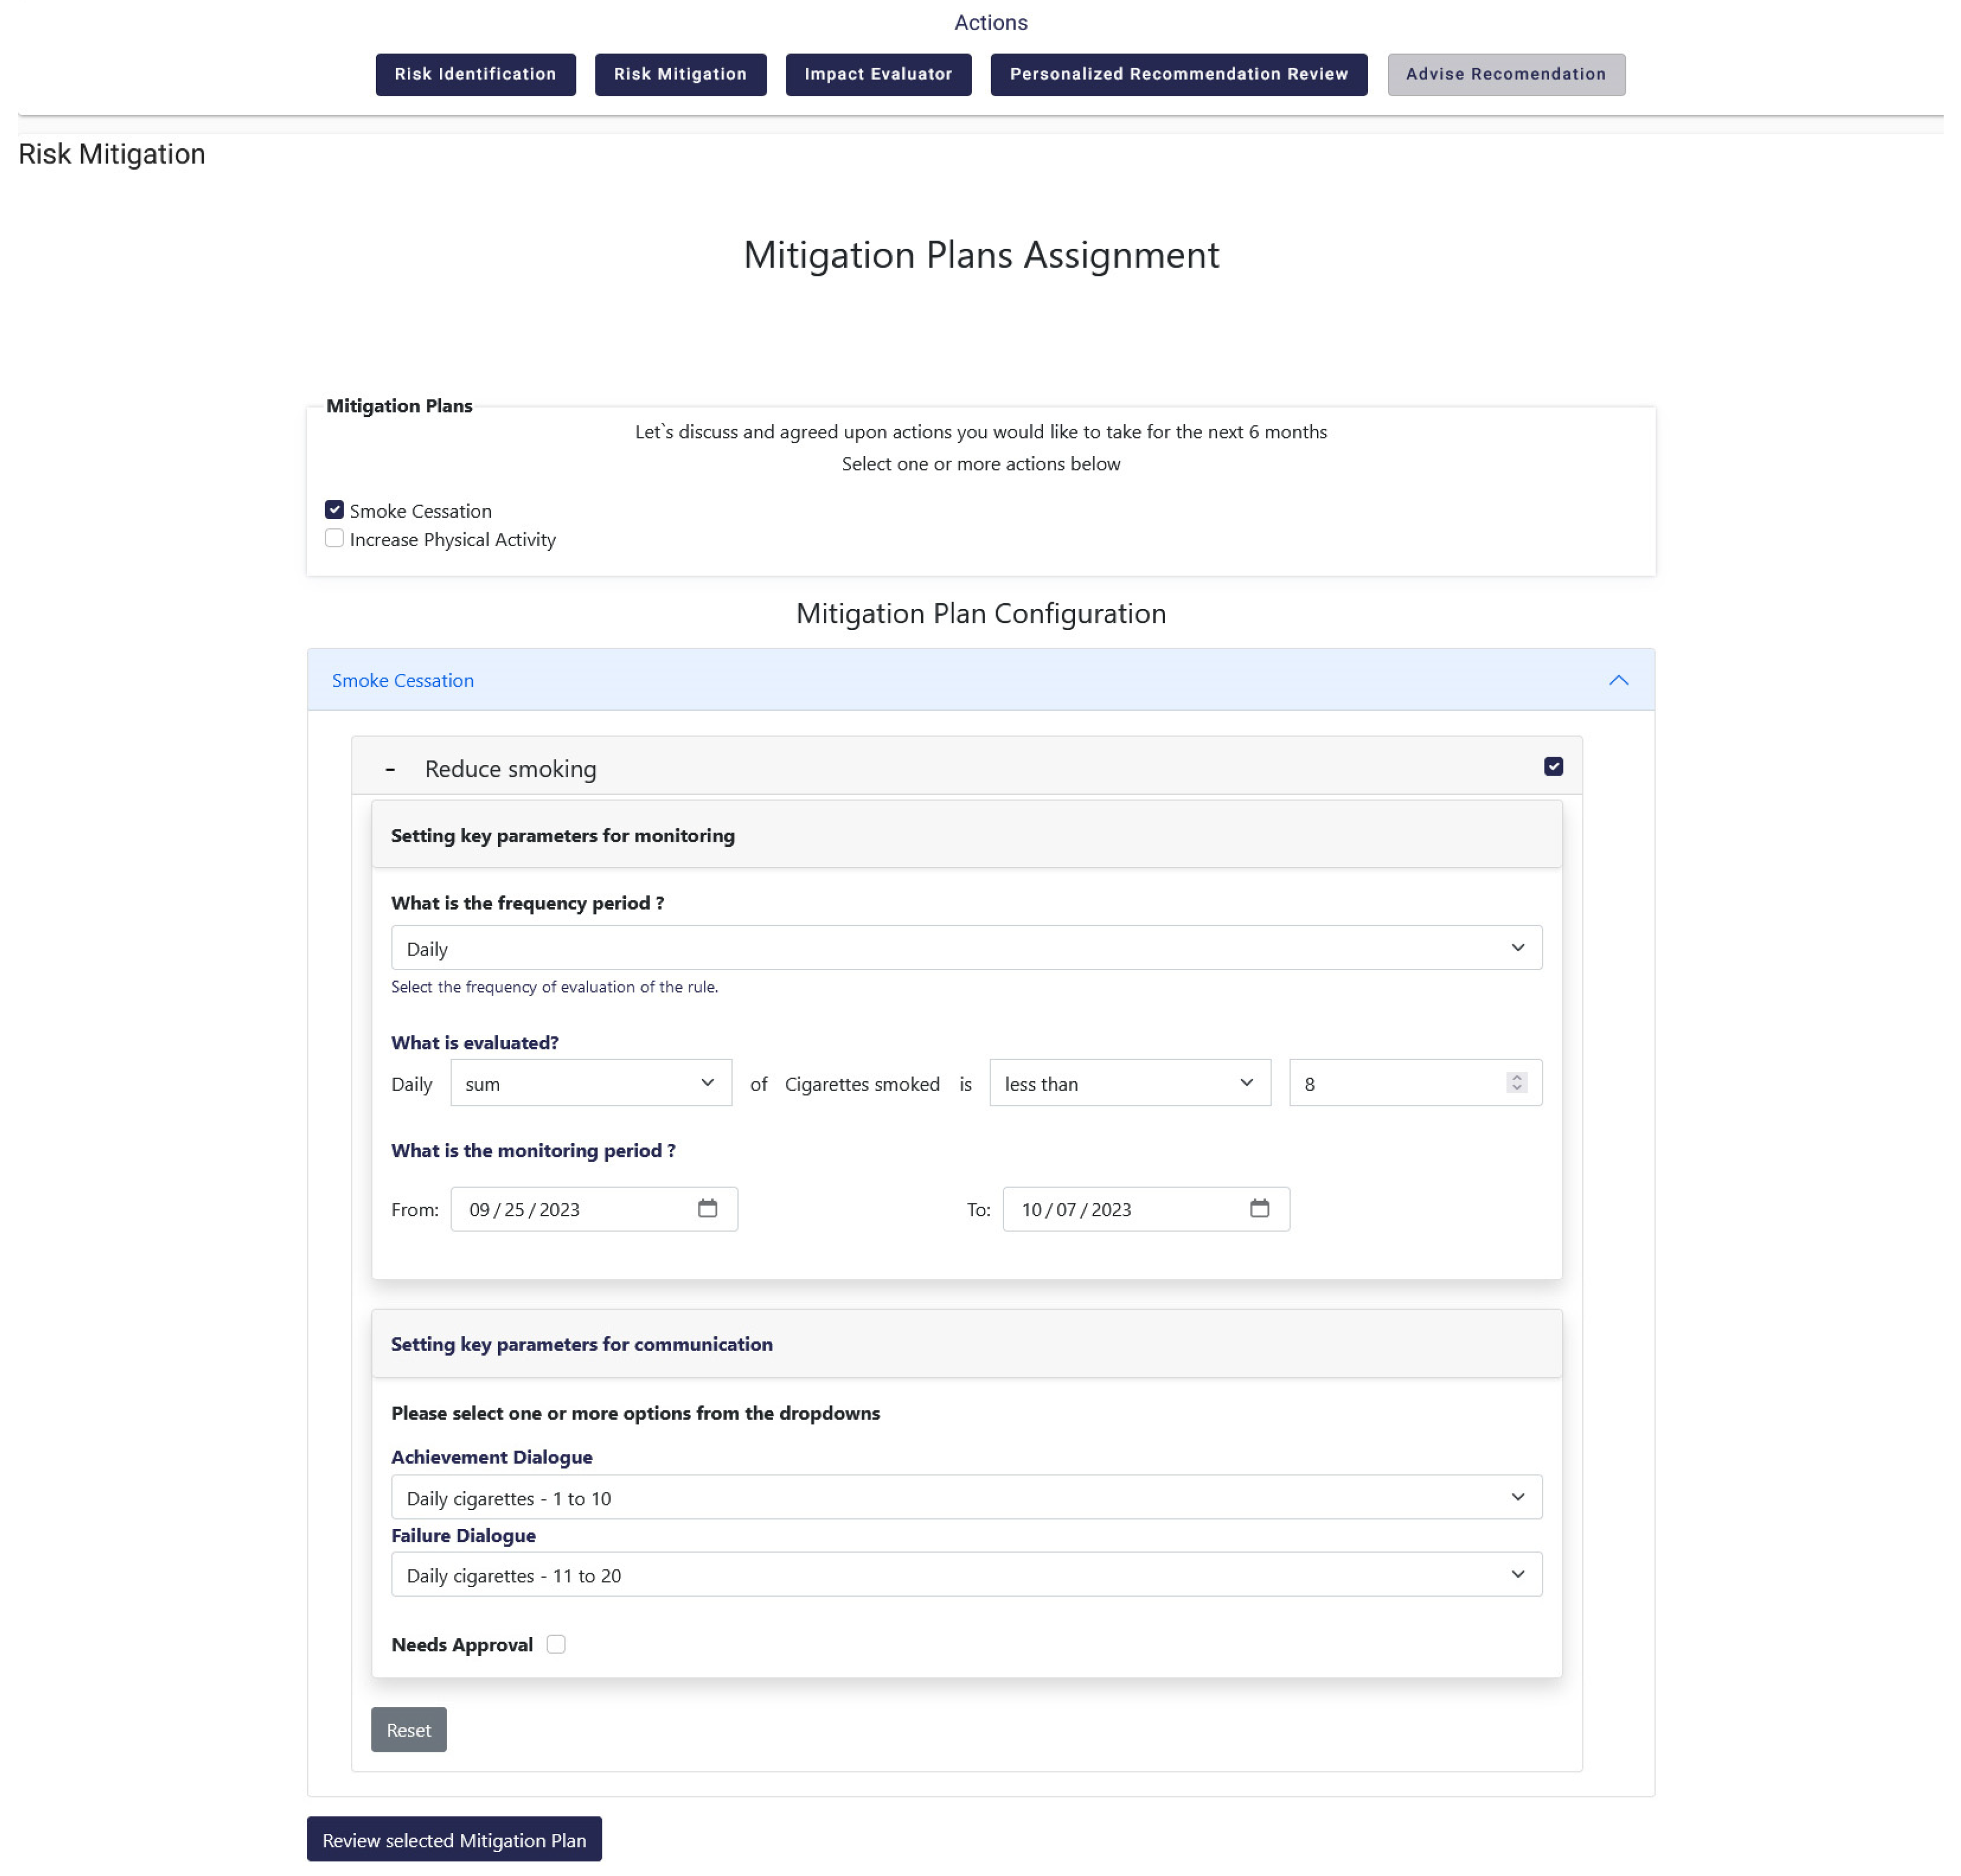Open the sum aggregation dropdown
1961x1876 pixels.
coord(590,1083)
